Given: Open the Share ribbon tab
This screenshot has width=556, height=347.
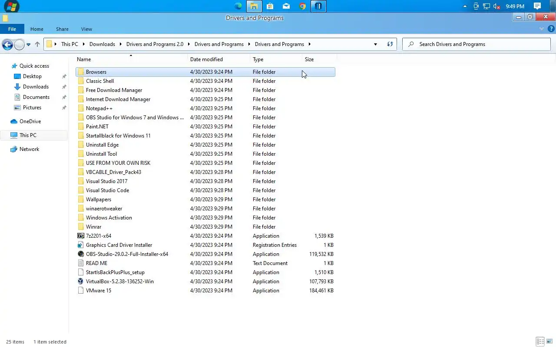Looking at the screenshot, I should (x=62, y=29).
